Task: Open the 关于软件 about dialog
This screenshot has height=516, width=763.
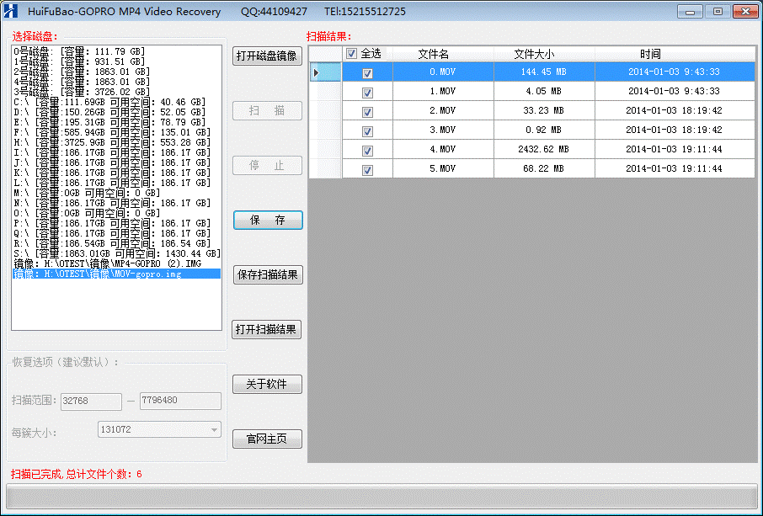Action: click(x=267, y=384)
